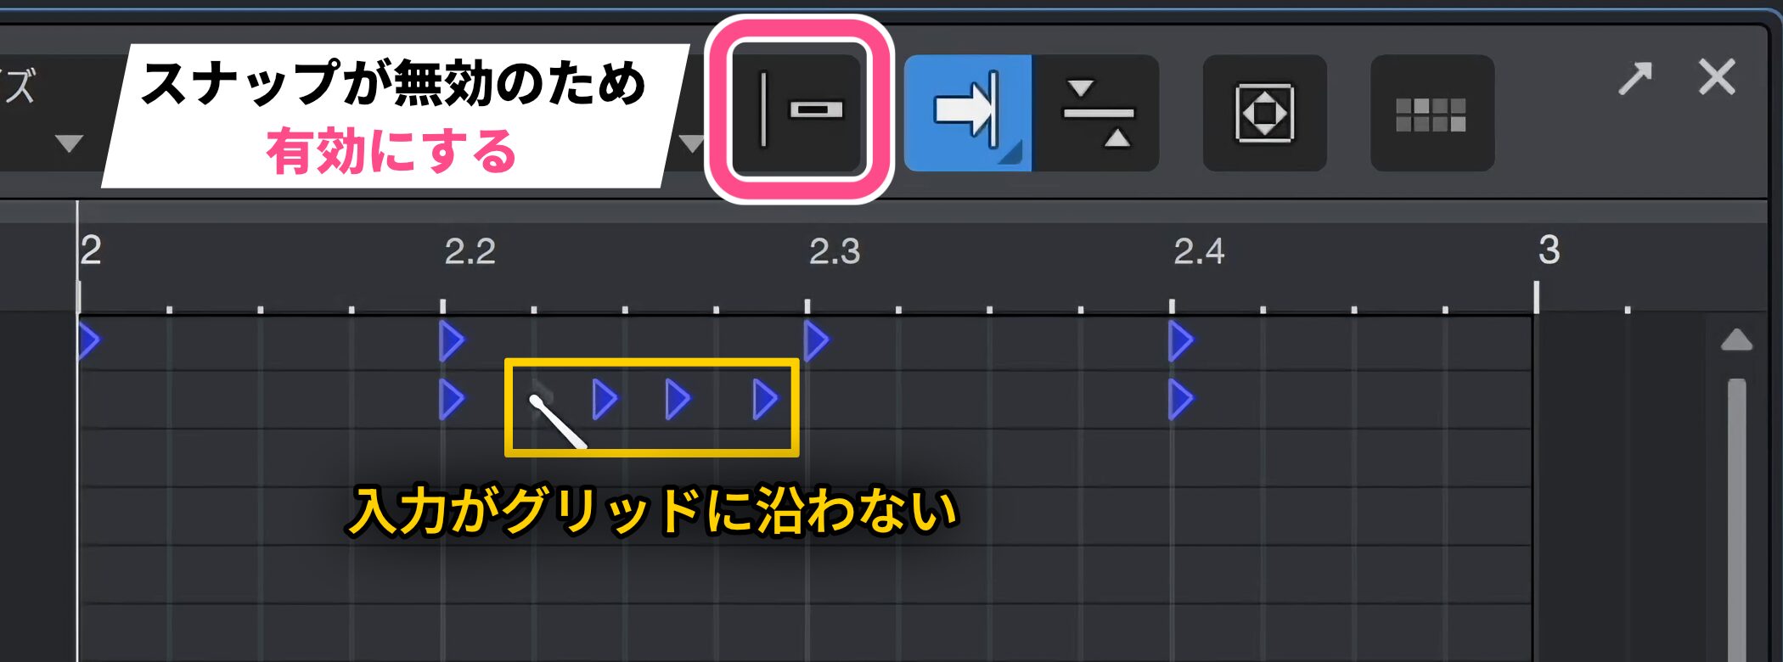Expand the dropdown arrow left of snap button

tap(690, 143)
